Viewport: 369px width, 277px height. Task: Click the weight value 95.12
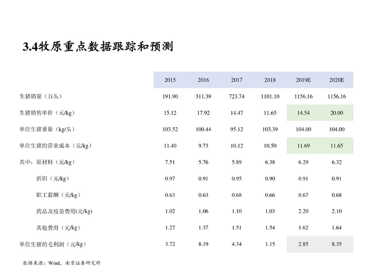(x=237, y=129)
